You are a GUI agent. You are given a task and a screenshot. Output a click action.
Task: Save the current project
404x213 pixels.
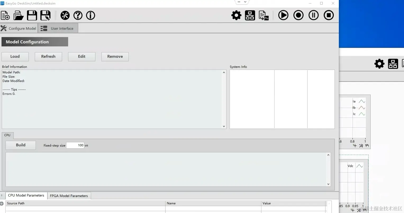click(x=32, y=15)
